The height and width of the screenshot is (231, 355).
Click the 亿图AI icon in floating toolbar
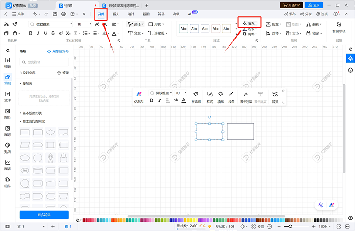pos(139,97)
